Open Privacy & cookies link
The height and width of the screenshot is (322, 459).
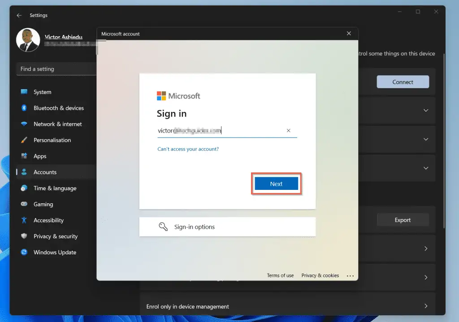[x=320, y=275]
